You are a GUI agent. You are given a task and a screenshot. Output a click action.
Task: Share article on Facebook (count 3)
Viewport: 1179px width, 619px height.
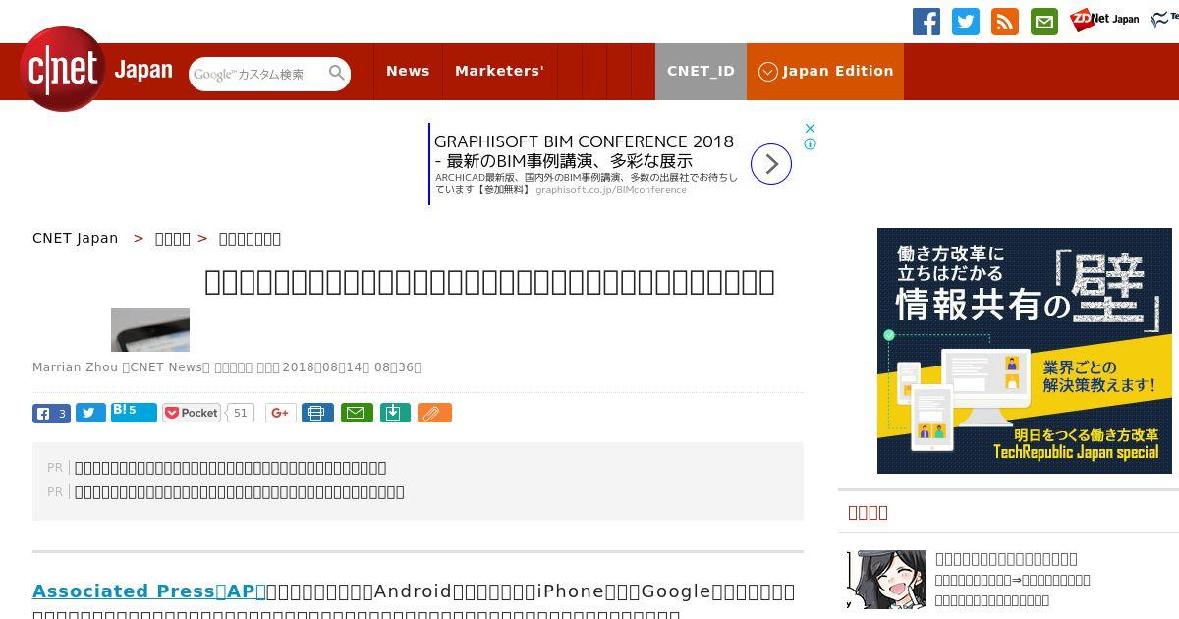pos(51,414)
